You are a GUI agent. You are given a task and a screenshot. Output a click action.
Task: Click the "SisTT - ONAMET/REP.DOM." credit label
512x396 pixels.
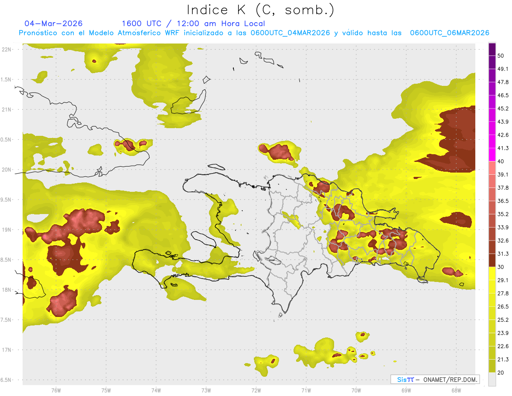[435, 379]
